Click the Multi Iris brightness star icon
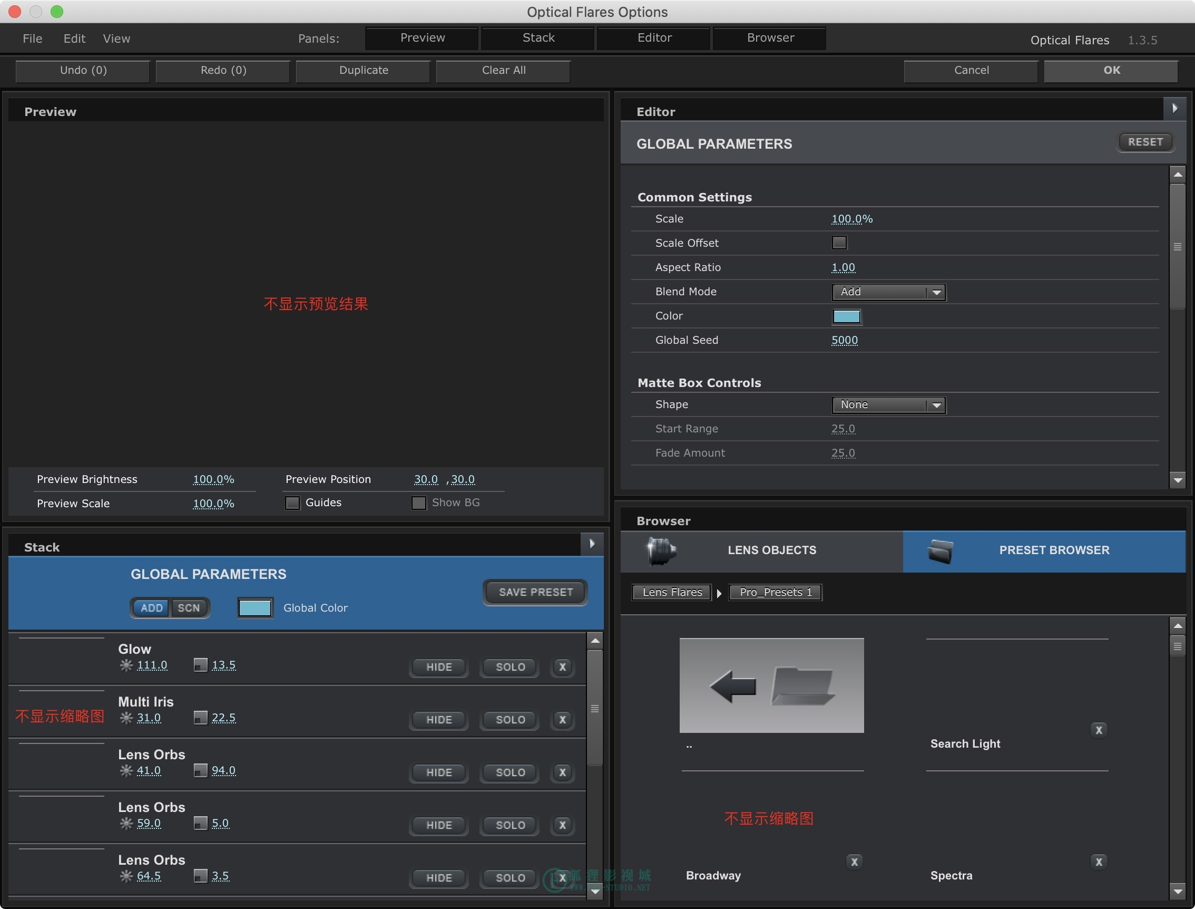 point(126,718)
